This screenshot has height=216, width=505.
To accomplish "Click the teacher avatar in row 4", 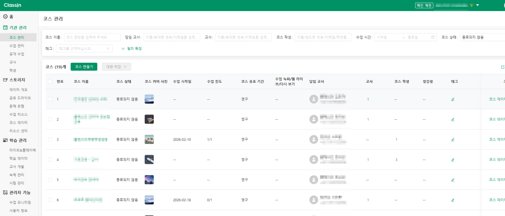I will (314, 160).
